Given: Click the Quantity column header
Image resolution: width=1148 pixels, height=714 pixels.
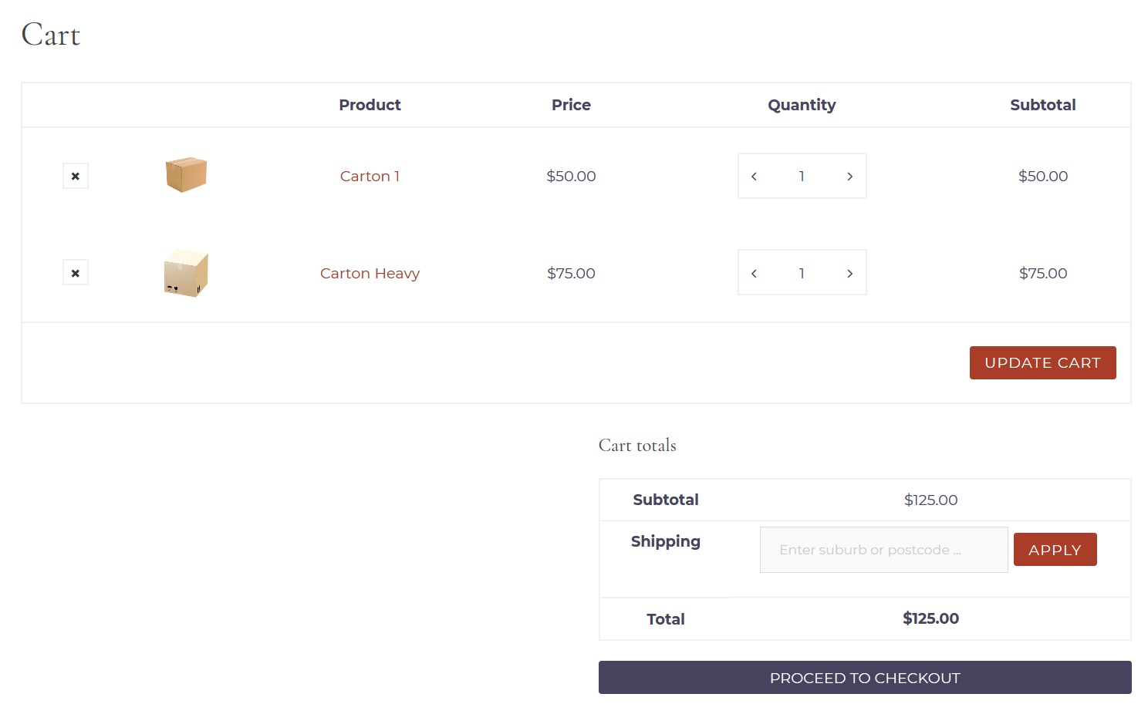Looking at the screenshot, I should point(802,105).
